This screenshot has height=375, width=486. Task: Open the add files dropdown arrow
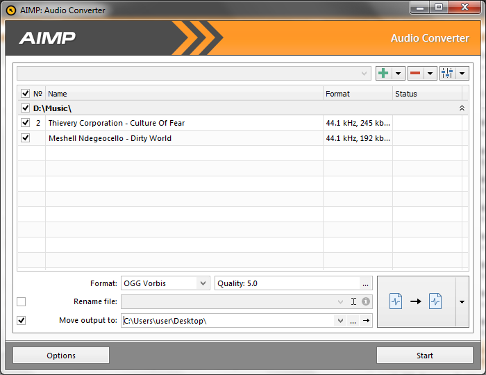(x=399, y=74)
